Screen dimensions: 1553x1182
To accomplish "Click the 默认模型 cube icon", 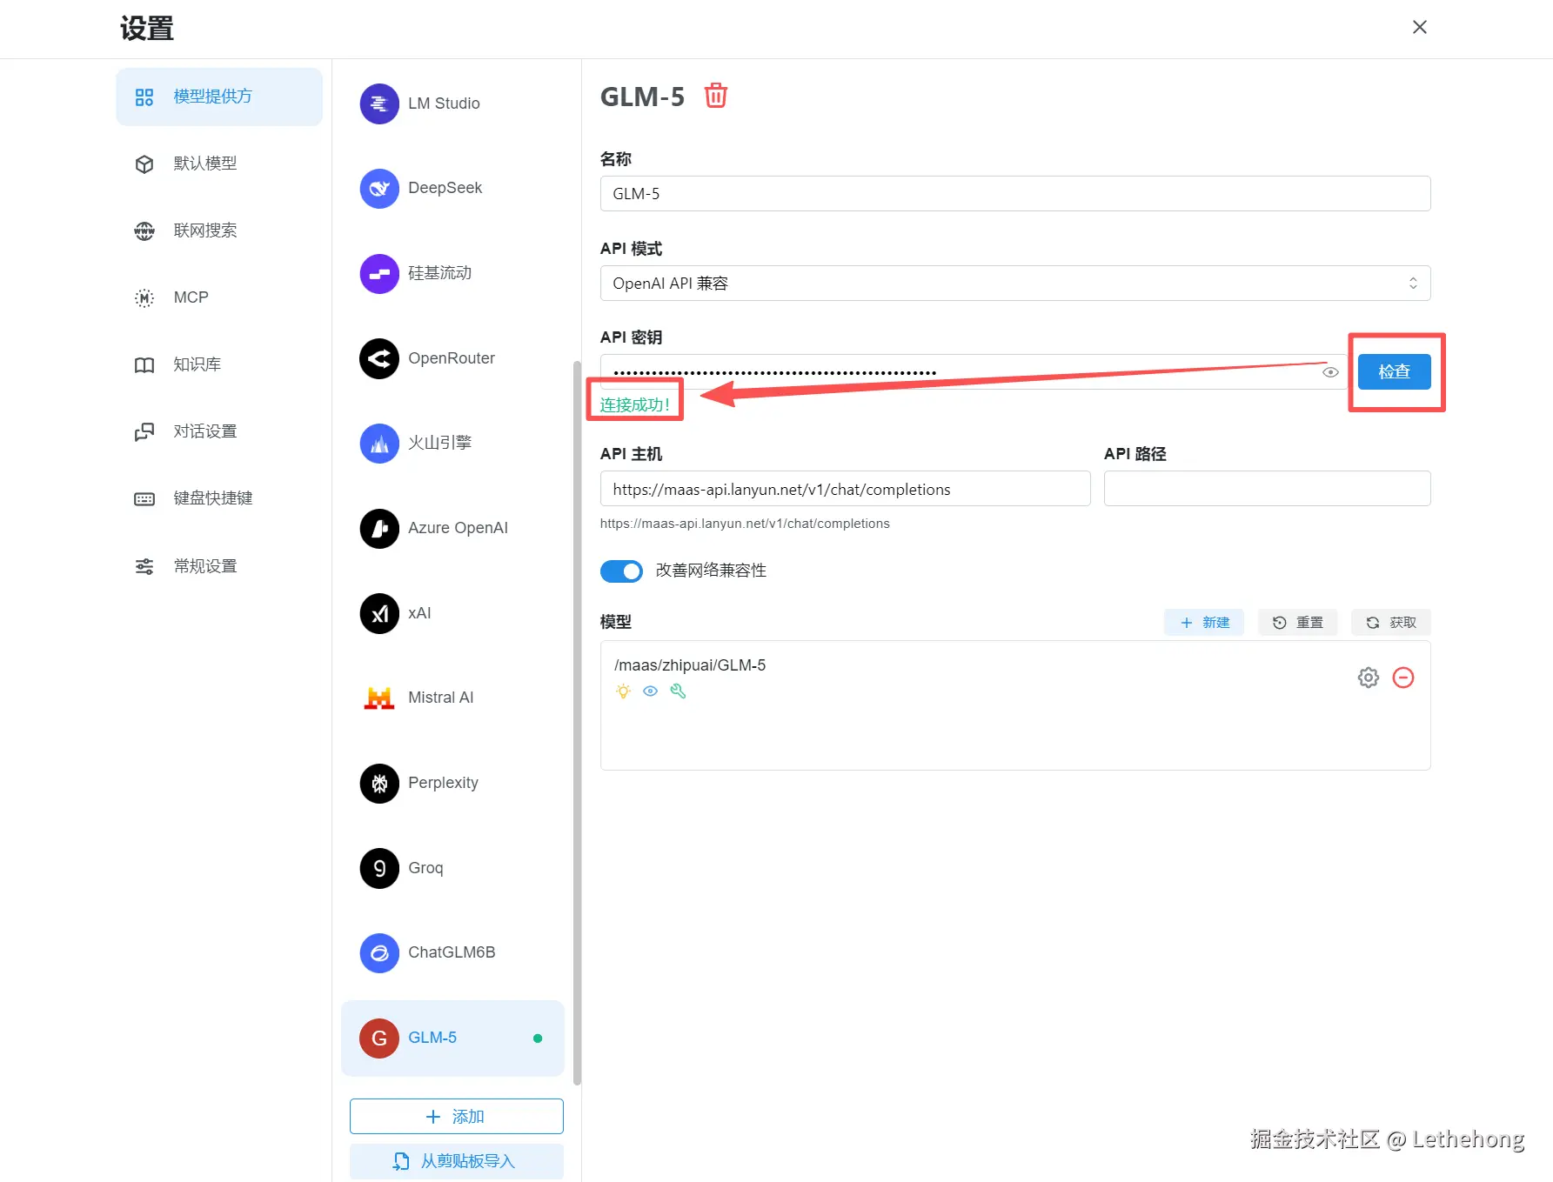I will coord(144,164).
